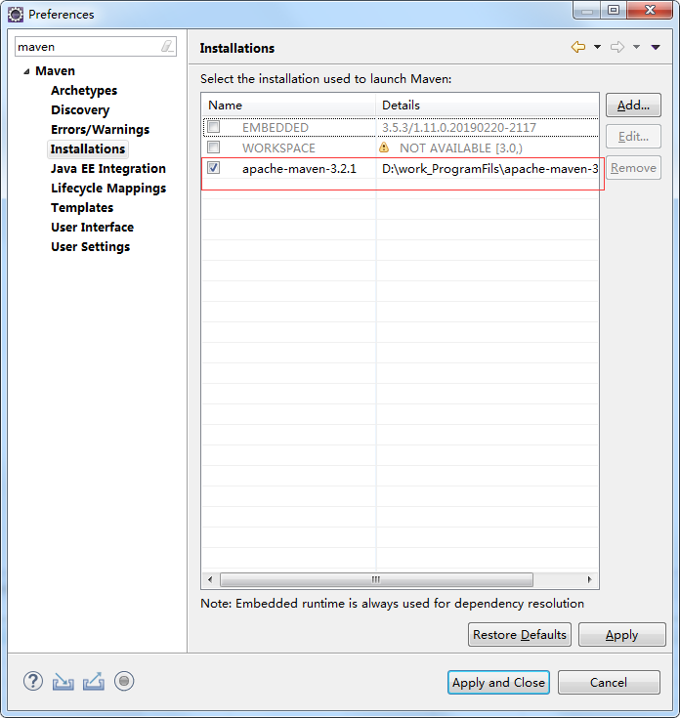Click the clear filter text icon
The width and height of the screenshot is (680, 718).
[x=167, y=46]
